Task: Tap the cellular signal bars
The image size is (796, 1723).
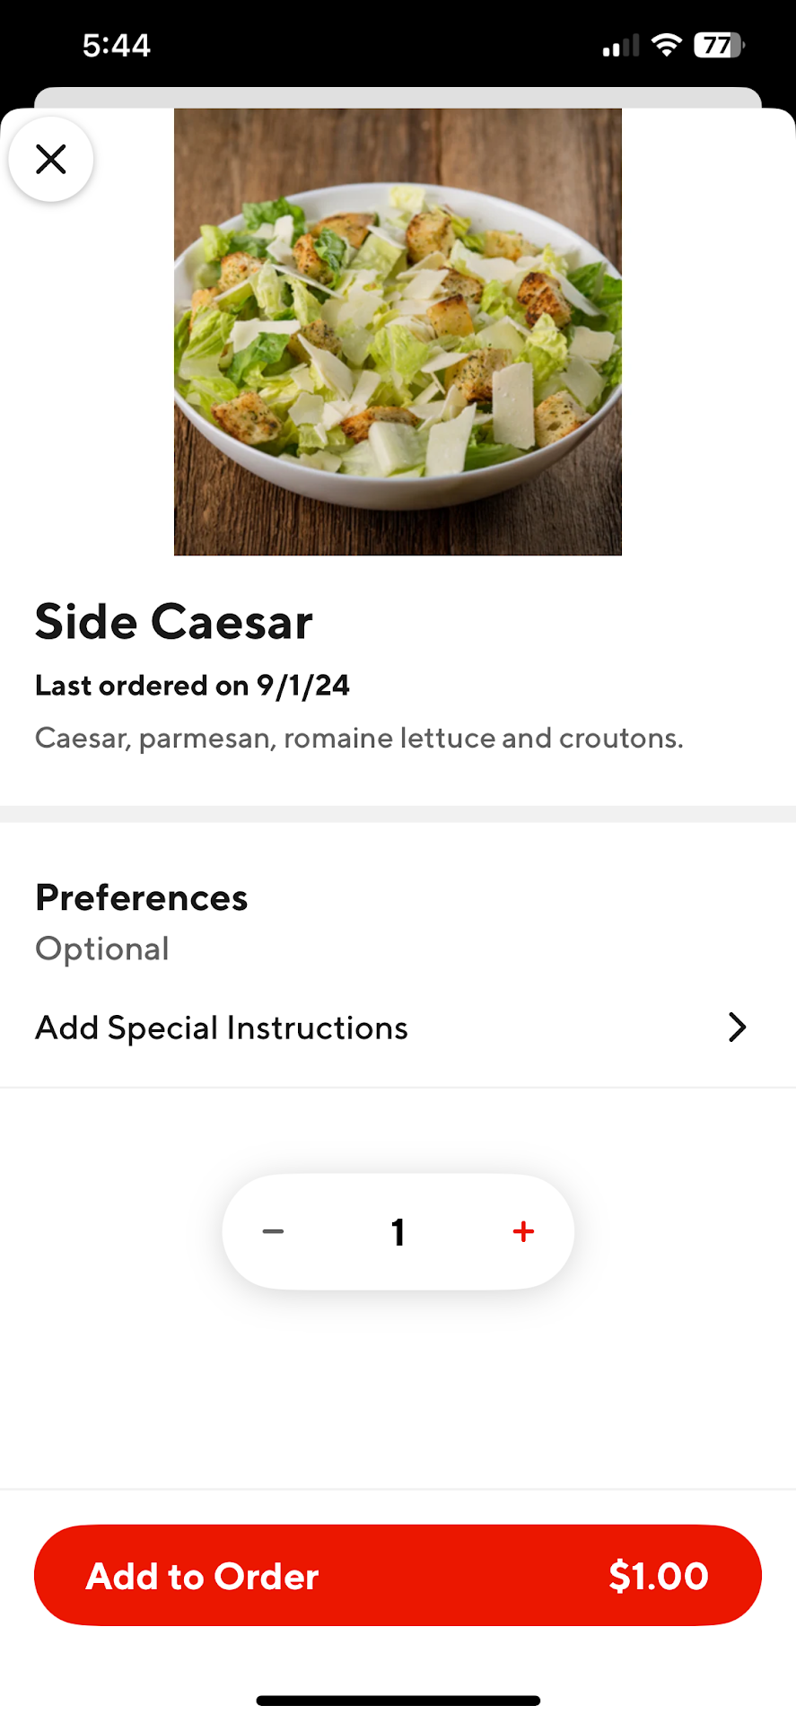Action: pos(620,45)
